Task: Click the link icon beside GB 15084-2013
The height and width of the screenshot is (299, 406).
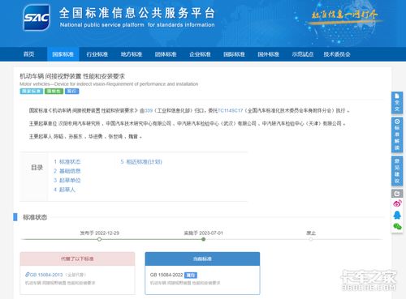Action: pyautogui.click(x=27, y=275)
